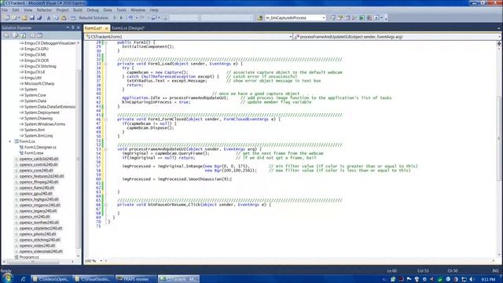Image resolution: width=503 pixels, height=283 pixels.
Task: Click the New Project toolbar icon
Action: (x=7, y=18)
